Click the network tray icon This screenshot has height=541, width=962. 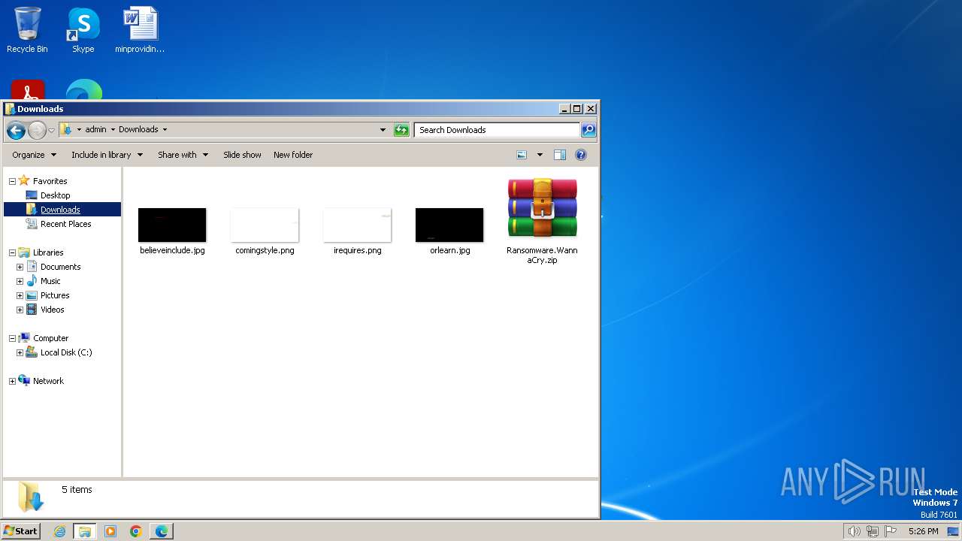(x=873, y=531)
